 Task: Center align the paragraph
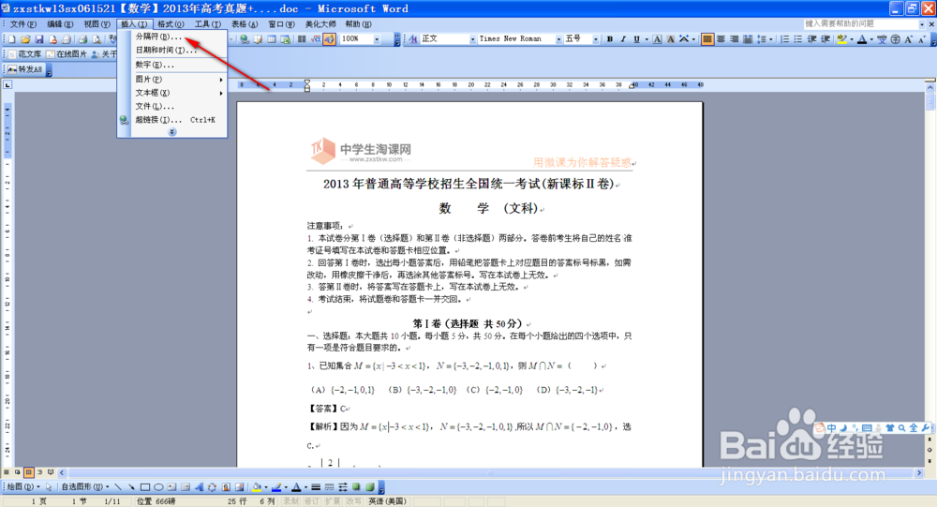pos(721,38)
